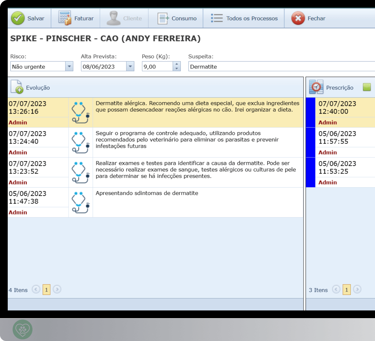Image resolution: width=375 pixels, height=341 pixels.
Task: Open the Alta Prevista date picker
Action: coord(130,66)
